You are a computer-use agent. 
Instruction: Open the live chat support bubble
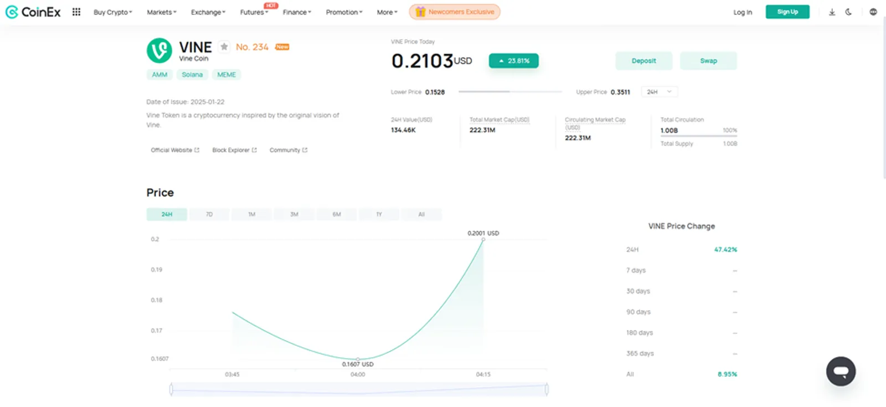841,371
